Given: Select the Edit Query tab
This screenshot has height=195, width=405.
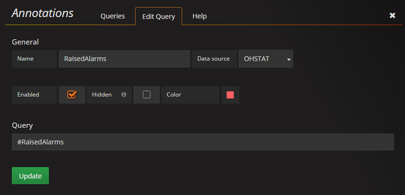Looking at the screenshot, I should click(x=158, y=17).
